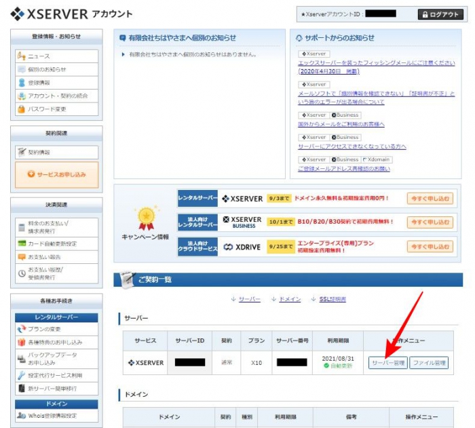Click the speech bubble icon beside お支払い報告
The width and height of the screenshot is (475, 428).
tap(22, 257)
